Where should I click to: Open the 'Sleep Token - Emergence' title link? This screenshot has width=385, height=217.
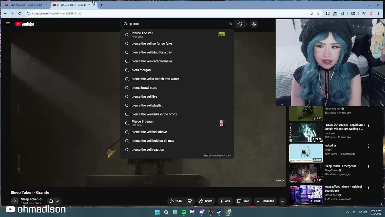[340, 166]
